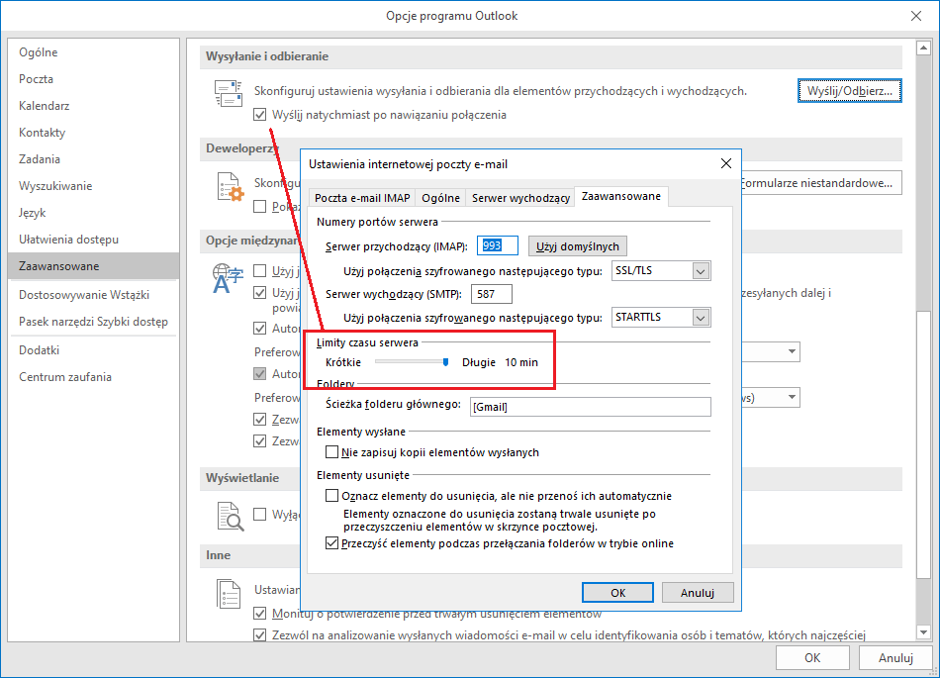The height and width of the screenshot is (678, 940).
Task: Open 'Kalendarz' options category
Action: point(94,106)
